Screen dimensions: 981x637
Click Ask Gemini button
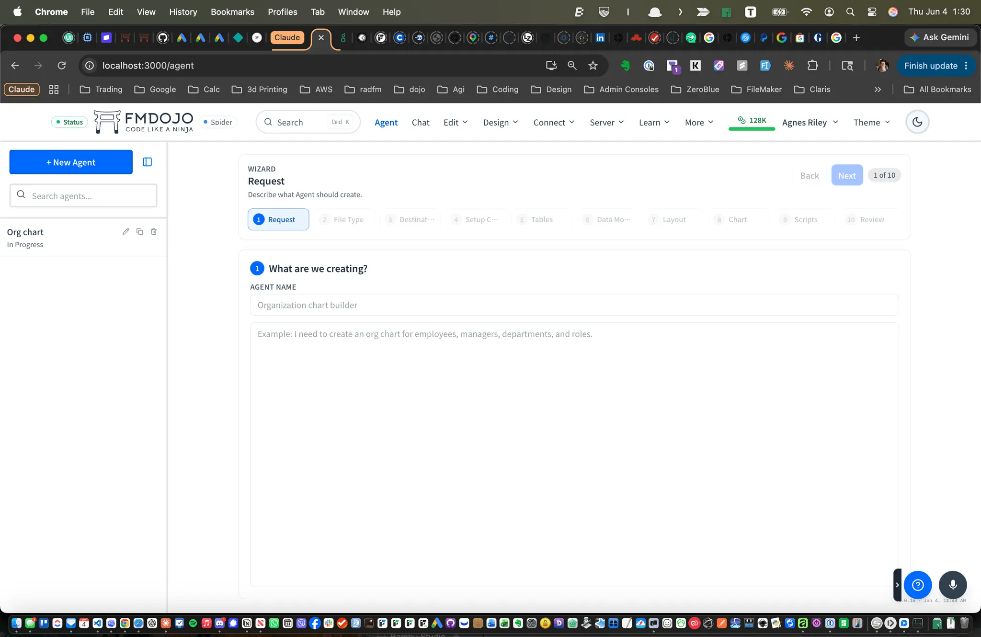940,37
